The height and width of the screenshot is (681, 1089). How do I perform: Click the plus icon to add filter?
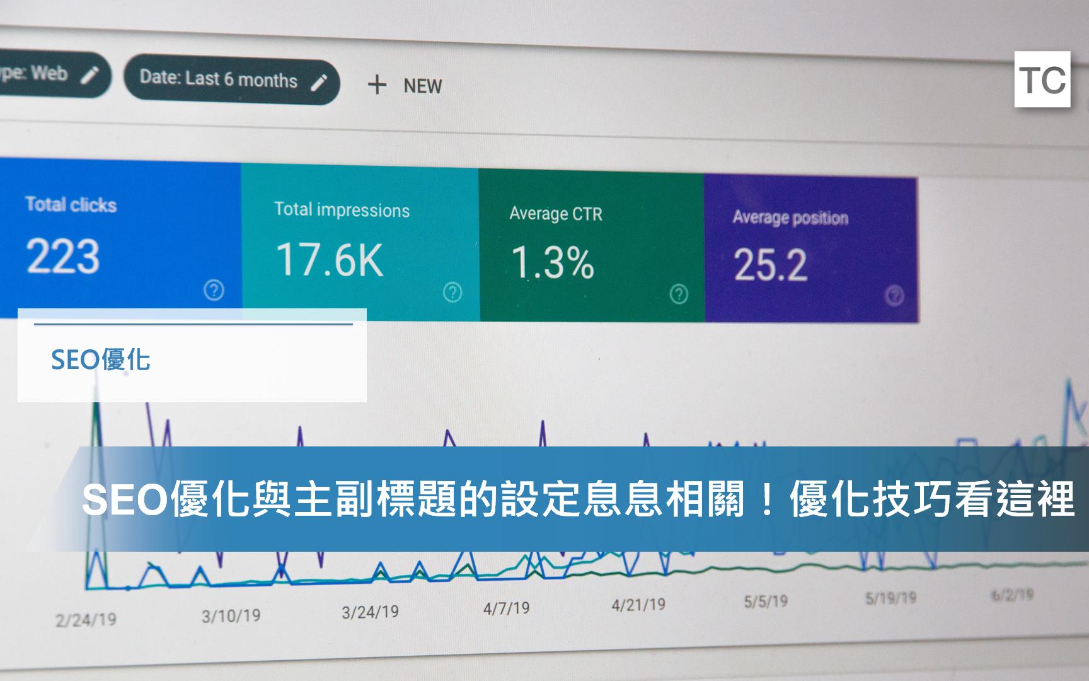[x=377, y=84]
